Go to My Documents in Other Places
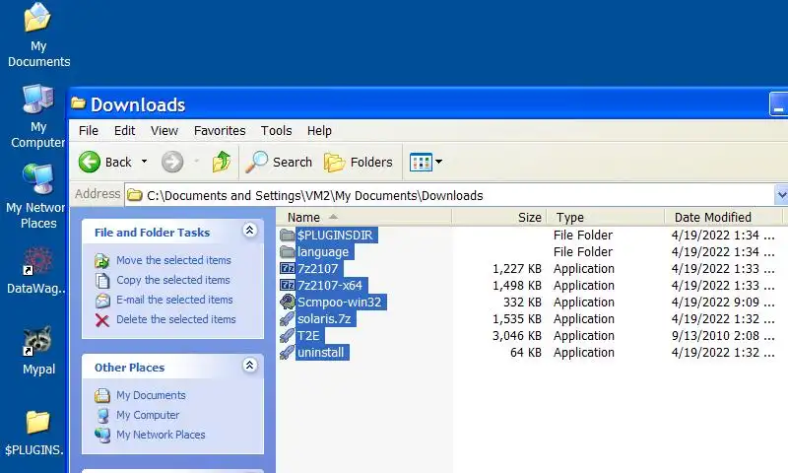Screen dimensions: 788x473 (151, 395)
